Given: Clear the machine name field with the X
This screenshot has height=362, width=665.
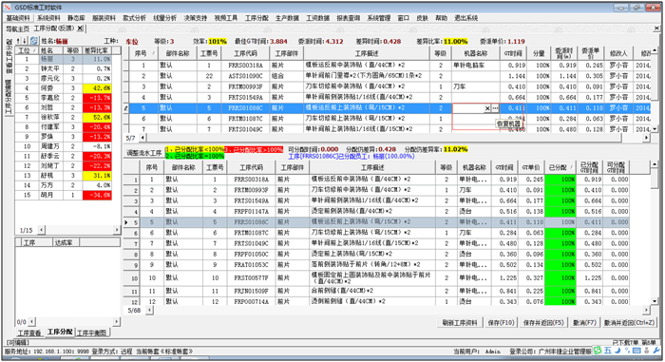Looking at the screenshot, I should click(487, 108).
